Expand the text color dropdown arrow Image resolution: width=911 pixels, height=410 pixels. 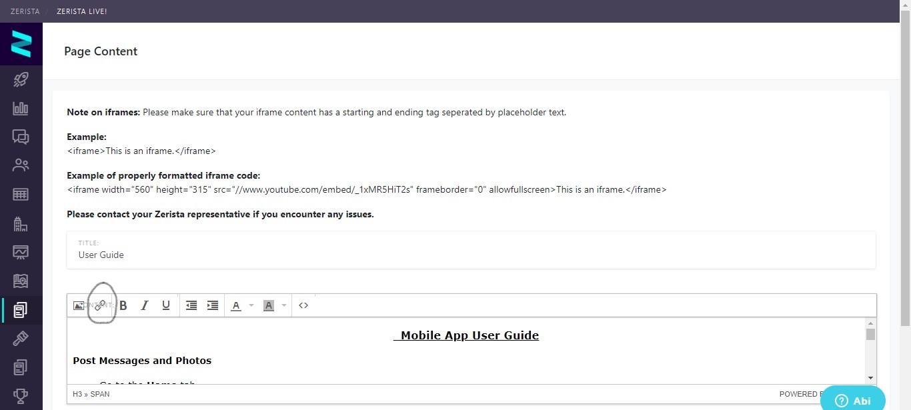click(251, 305)
